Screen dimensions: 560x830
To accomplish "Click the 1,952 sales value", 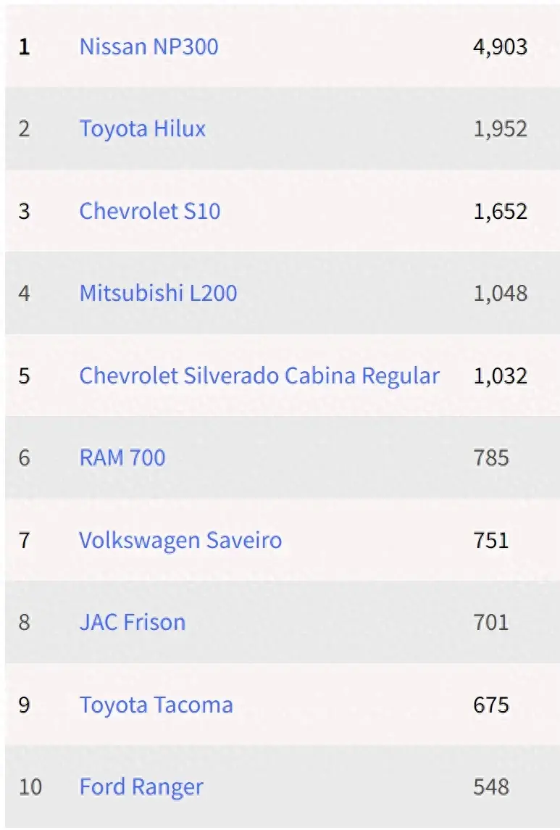I will click(500, 129).
